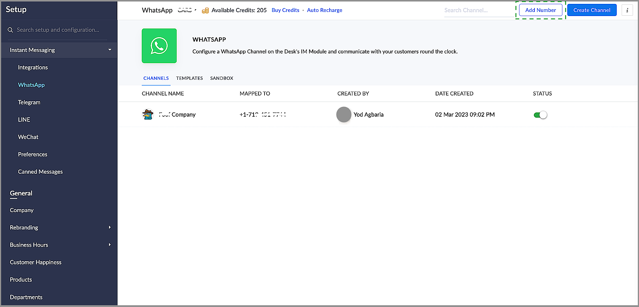The width and height of the screenshot is (639, 307).
Task: Follow the Auto Recharge link
Action: coord(324,10)
